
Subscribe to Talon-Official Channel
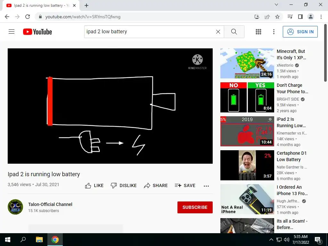195,207
